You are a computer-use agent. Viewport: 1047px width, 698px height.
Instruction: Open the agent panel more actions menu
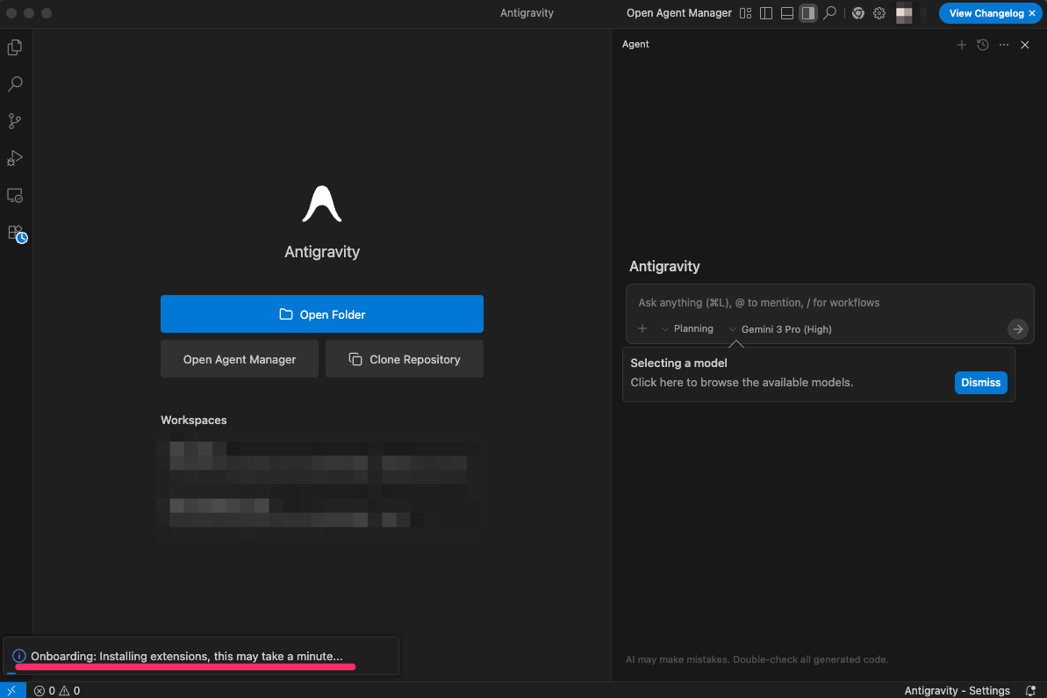[1004, 45]
